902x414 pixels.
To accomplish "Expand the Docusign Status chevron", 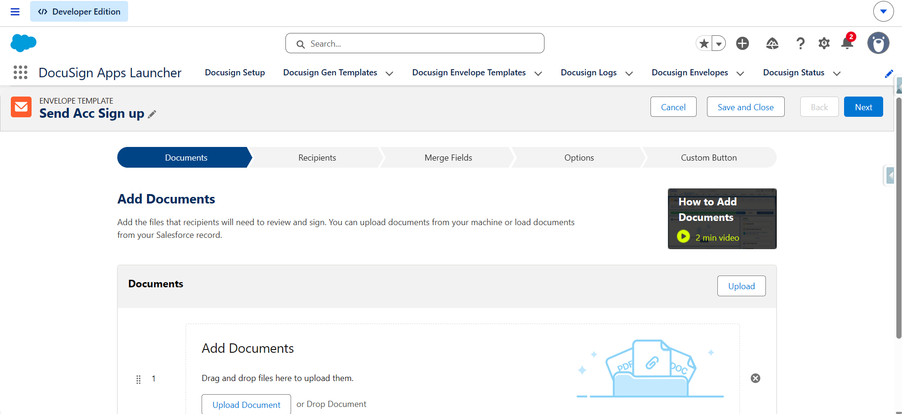I will pos(837,73).
